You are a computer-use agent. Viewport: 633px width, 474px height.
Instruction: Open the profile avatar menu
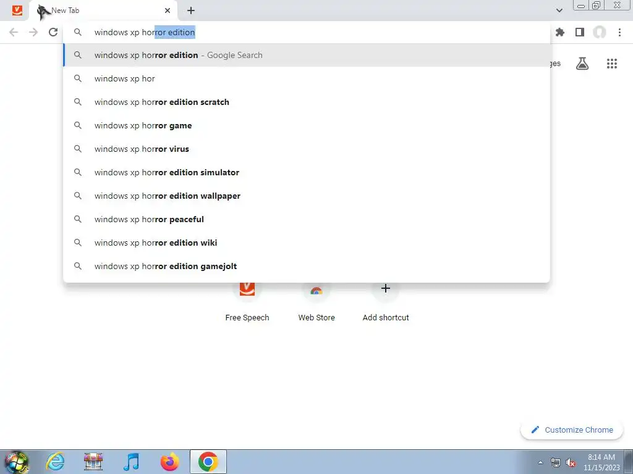(600, 32)
